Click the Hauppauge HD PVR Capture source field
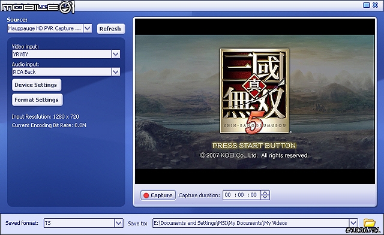The height and width of the screenshot is (235, 384). (46, 28)
